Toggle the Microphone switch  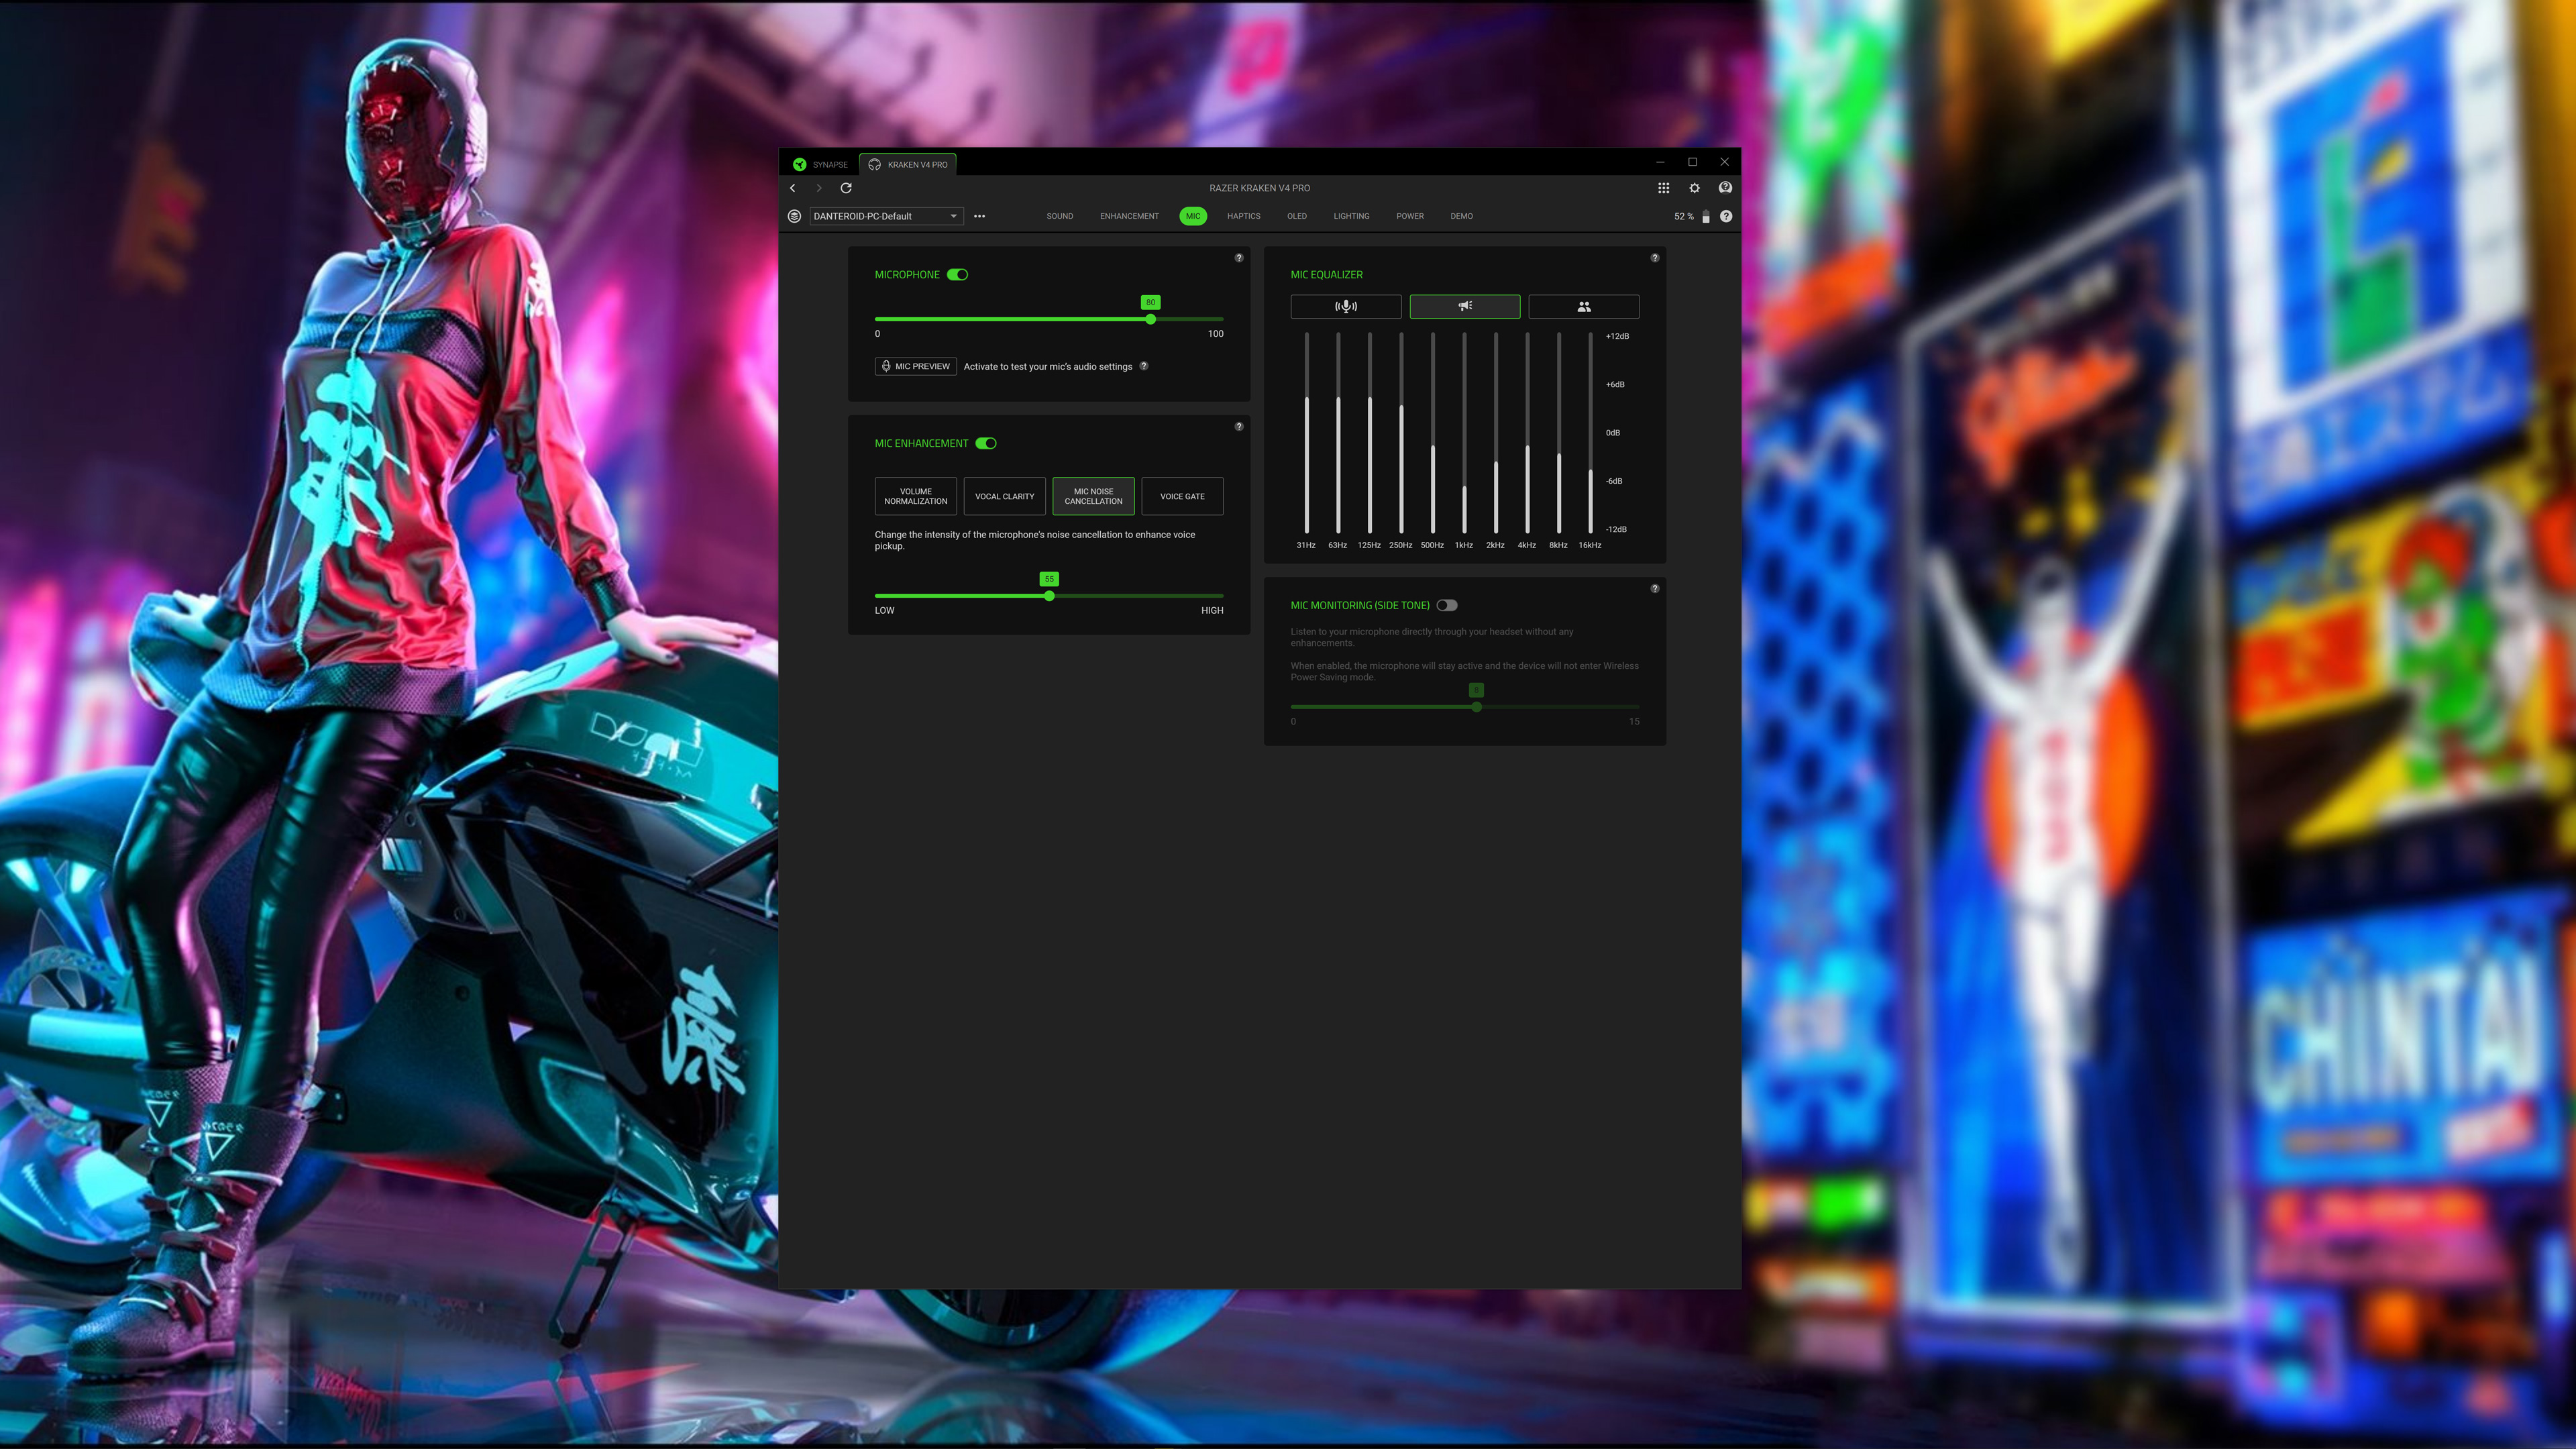(958, 275)
